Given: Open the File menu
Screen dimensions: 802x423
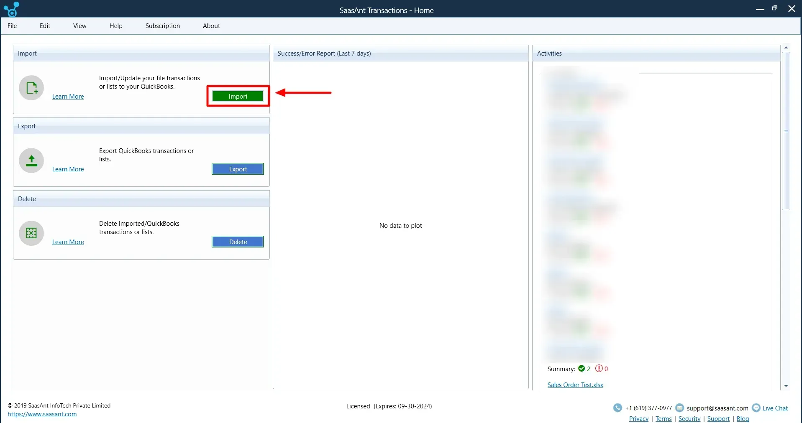Looking at the screenshot, I should pos(12,26).
